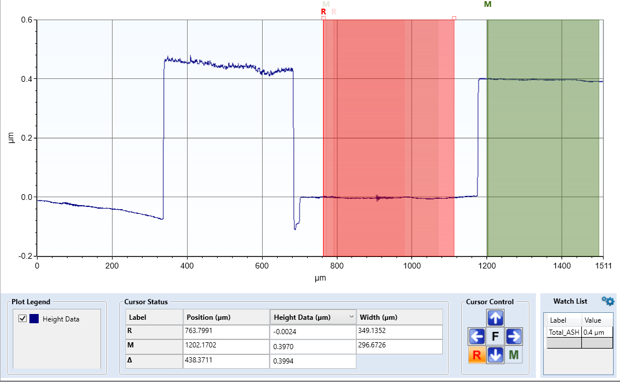Toggle the Height Data legend checkbox

tap(23, 319)
